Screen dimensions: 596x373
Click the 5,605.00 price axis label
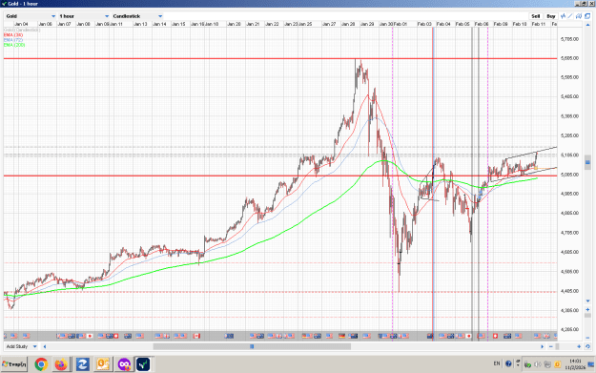569,58
